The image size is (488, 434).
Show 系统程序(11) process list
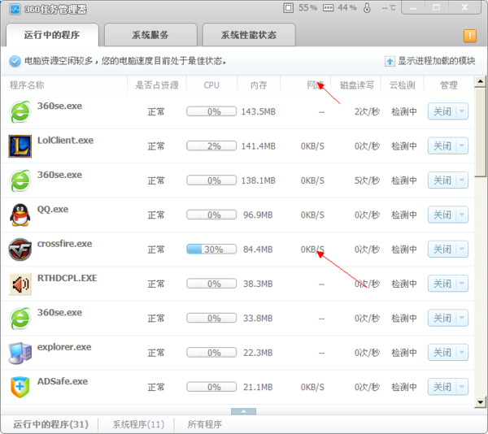pos(138,424)
